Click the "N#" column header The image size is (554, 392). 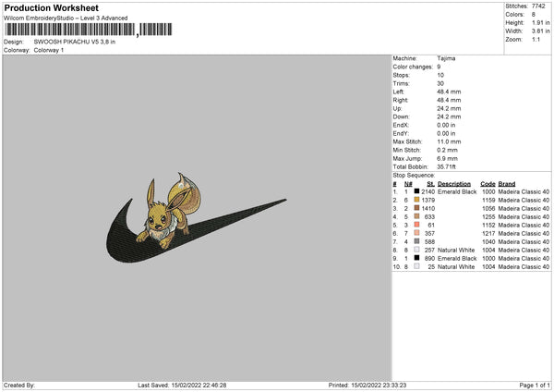point(408,184)
